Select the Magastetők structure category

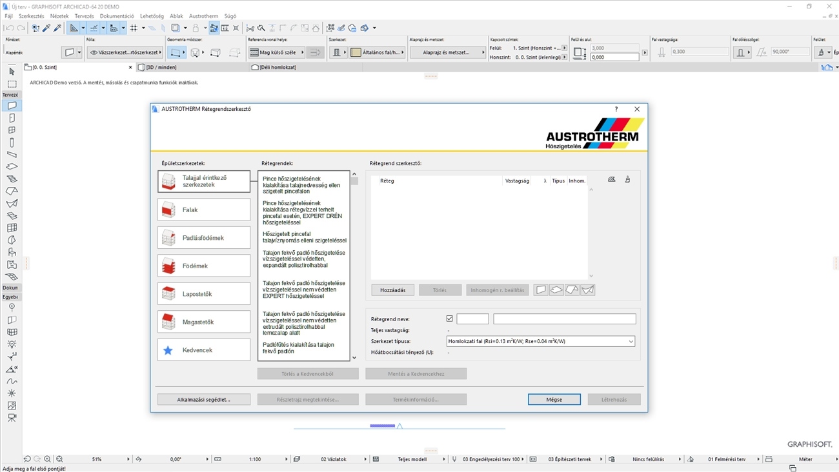point(204,322)
